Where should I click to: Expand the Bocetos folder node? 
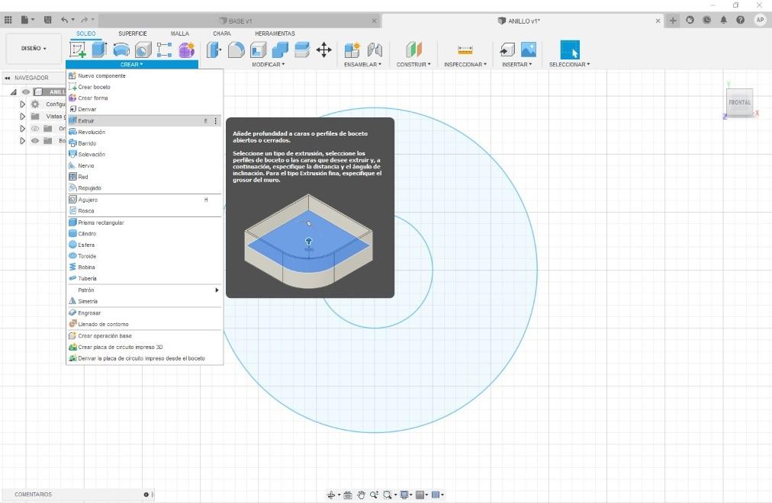22,141
